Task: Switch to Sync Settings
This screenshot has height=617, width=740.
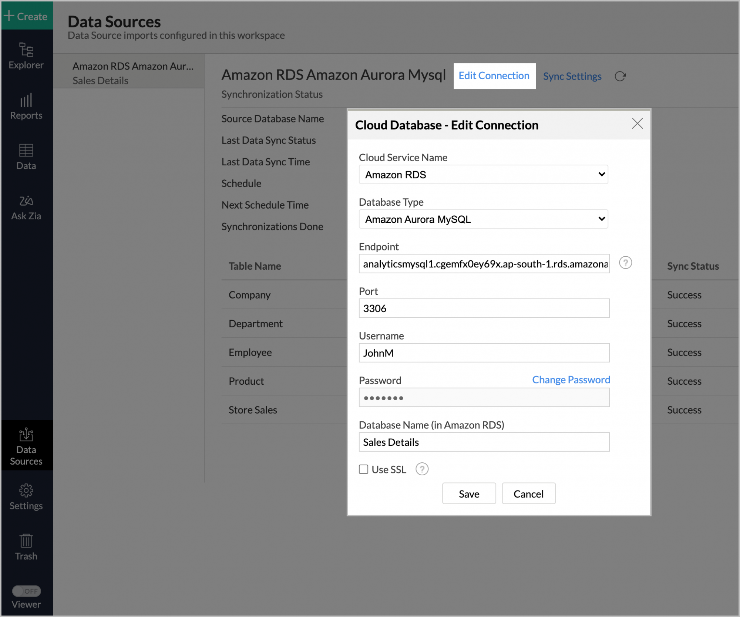Action: coord(572,76)
